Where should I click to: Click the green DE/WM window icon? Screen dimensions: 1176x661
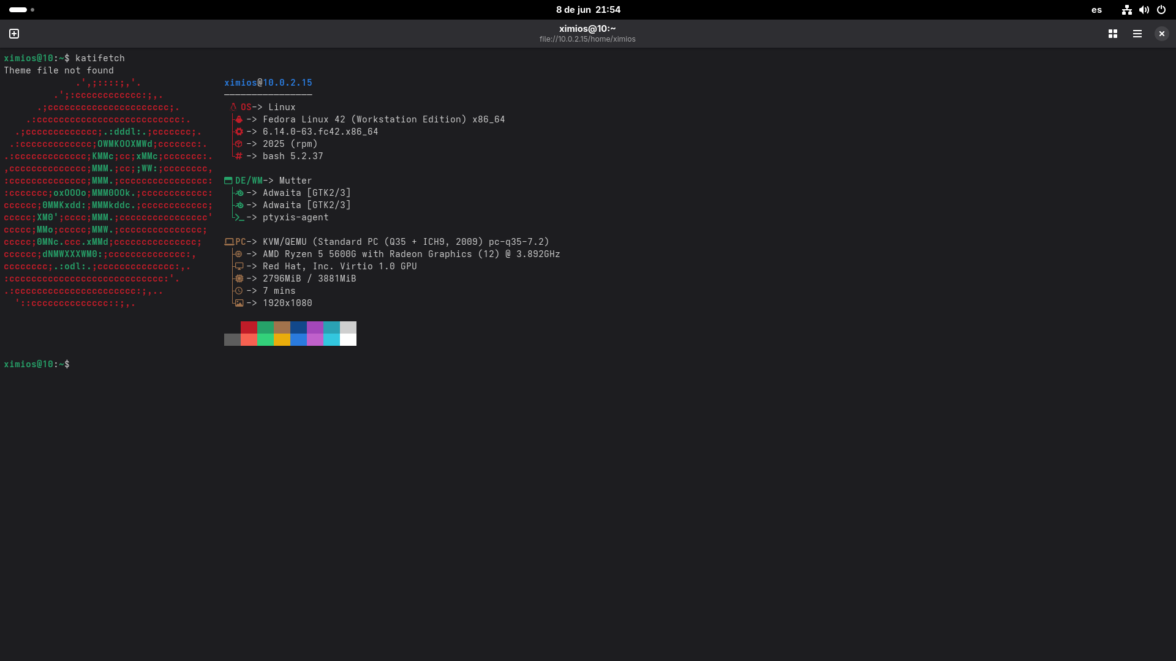point(228,181)
